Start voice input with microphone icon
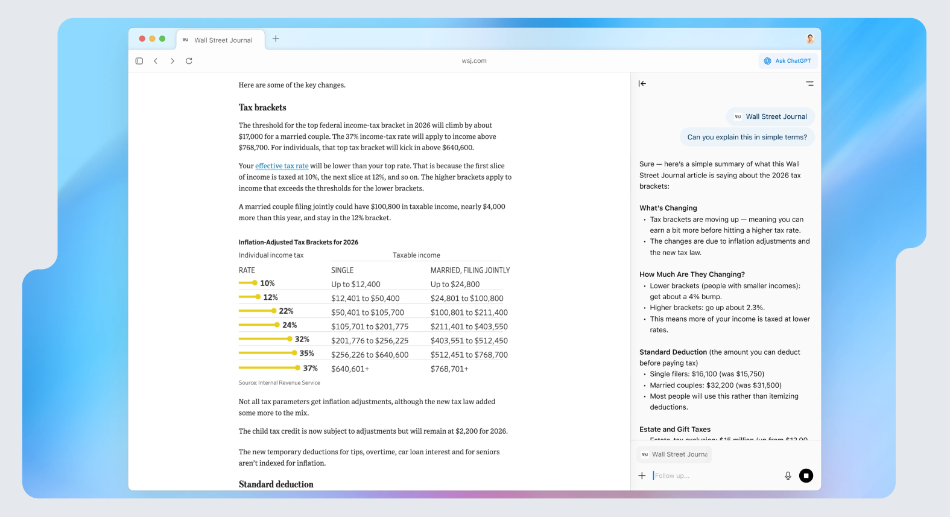The width and height of the screenshot is (950, 517). (788, 476)
